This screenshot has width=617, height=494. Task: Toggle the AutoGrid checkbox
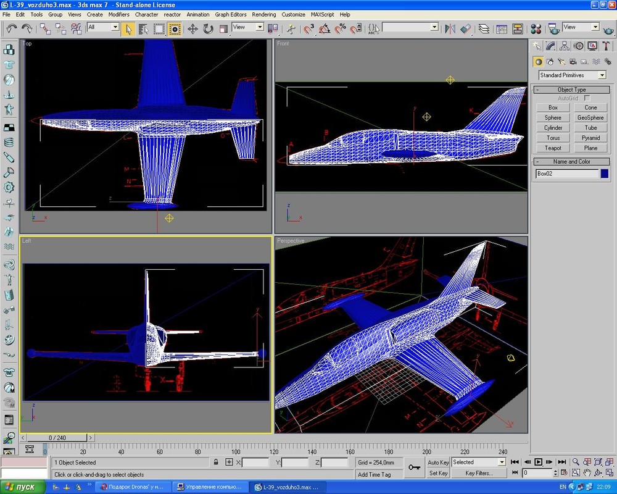pos(587,98)
